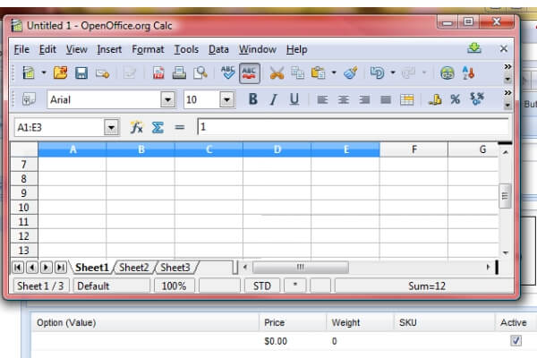Screen dimensions: 537x358
Task: Open the Undo history dropdown arrow
Action: [393, 72]
